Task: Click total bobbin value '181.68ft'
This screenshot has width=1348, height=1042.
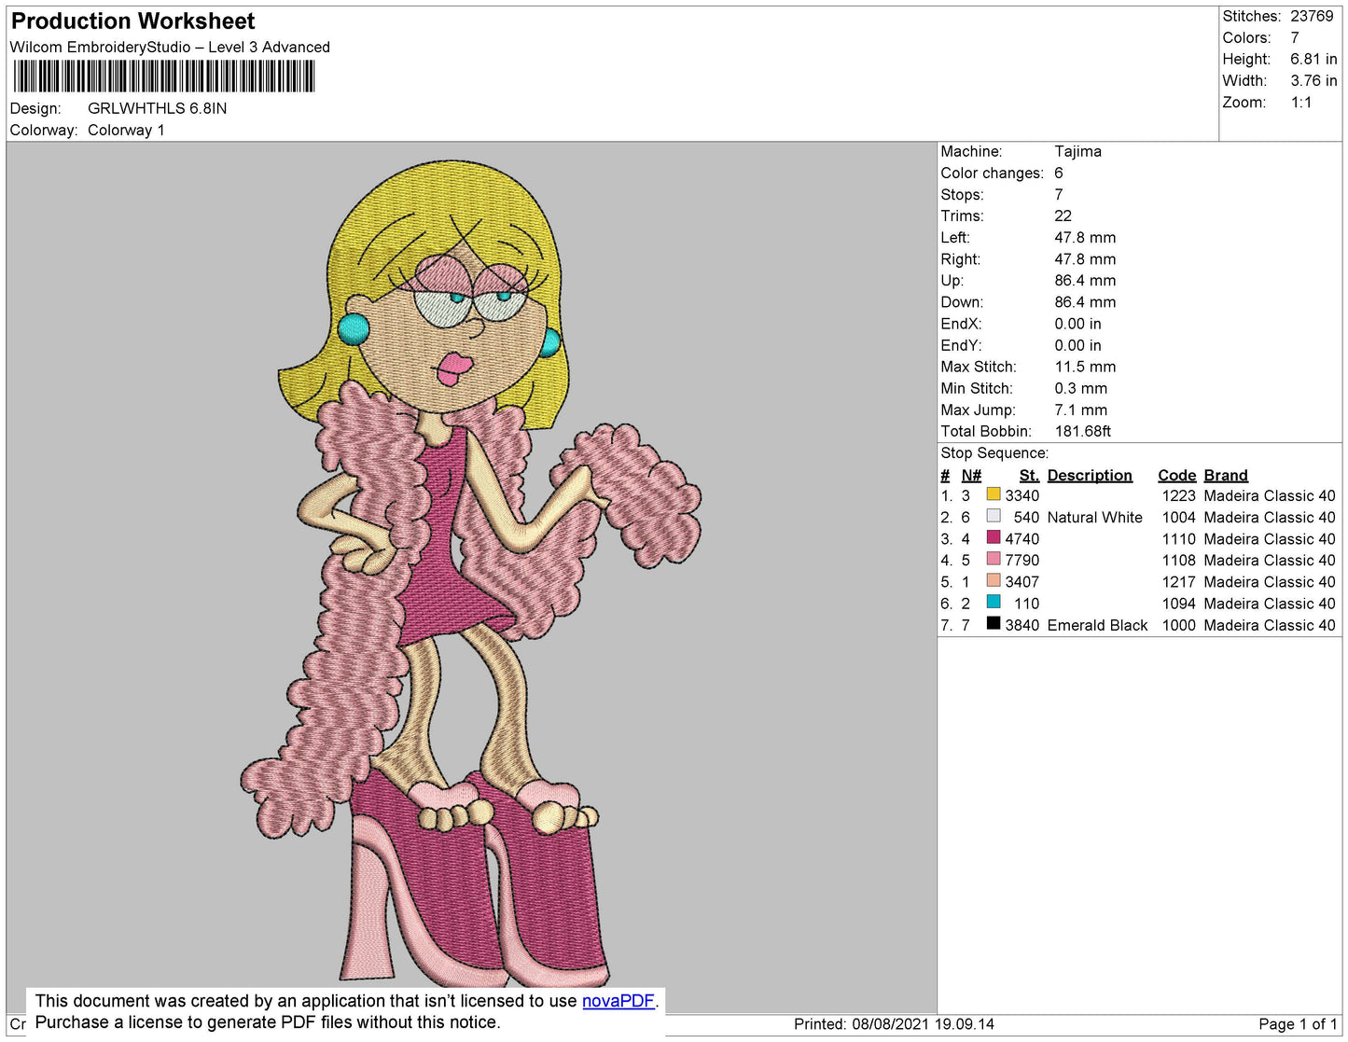Action: 1082,431
